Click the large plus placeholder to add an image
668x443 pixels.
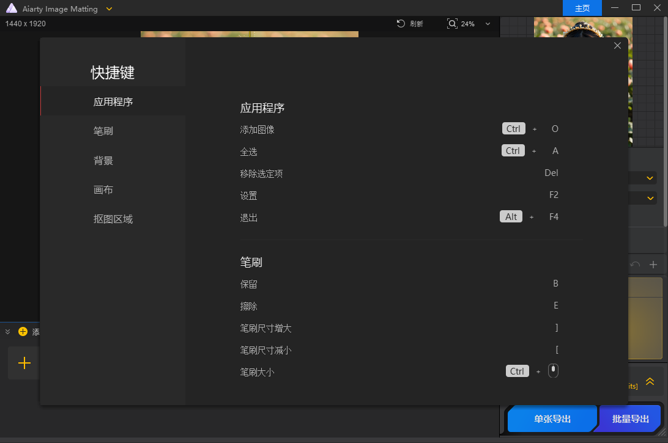point(23,363)
